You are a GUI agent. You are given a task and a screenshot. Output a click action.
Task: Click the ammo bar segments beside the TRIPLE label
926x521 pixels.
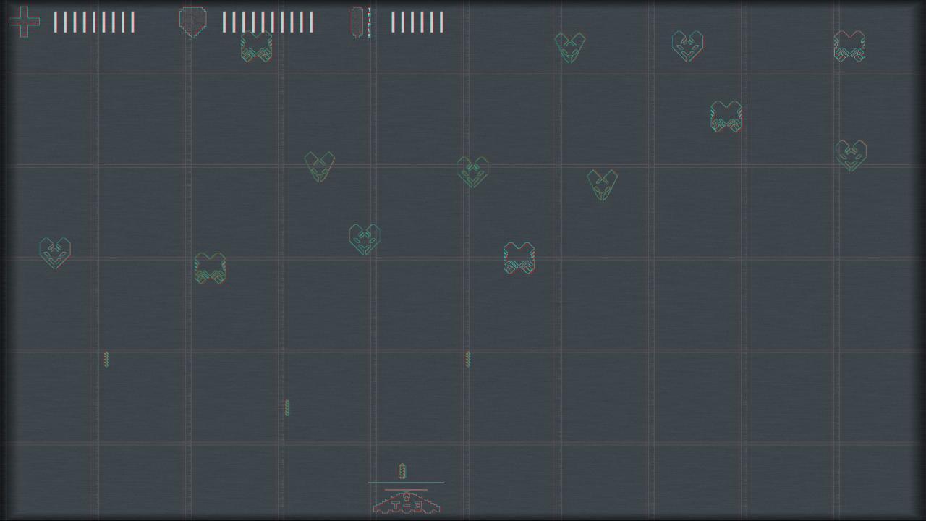click(417, 22)
